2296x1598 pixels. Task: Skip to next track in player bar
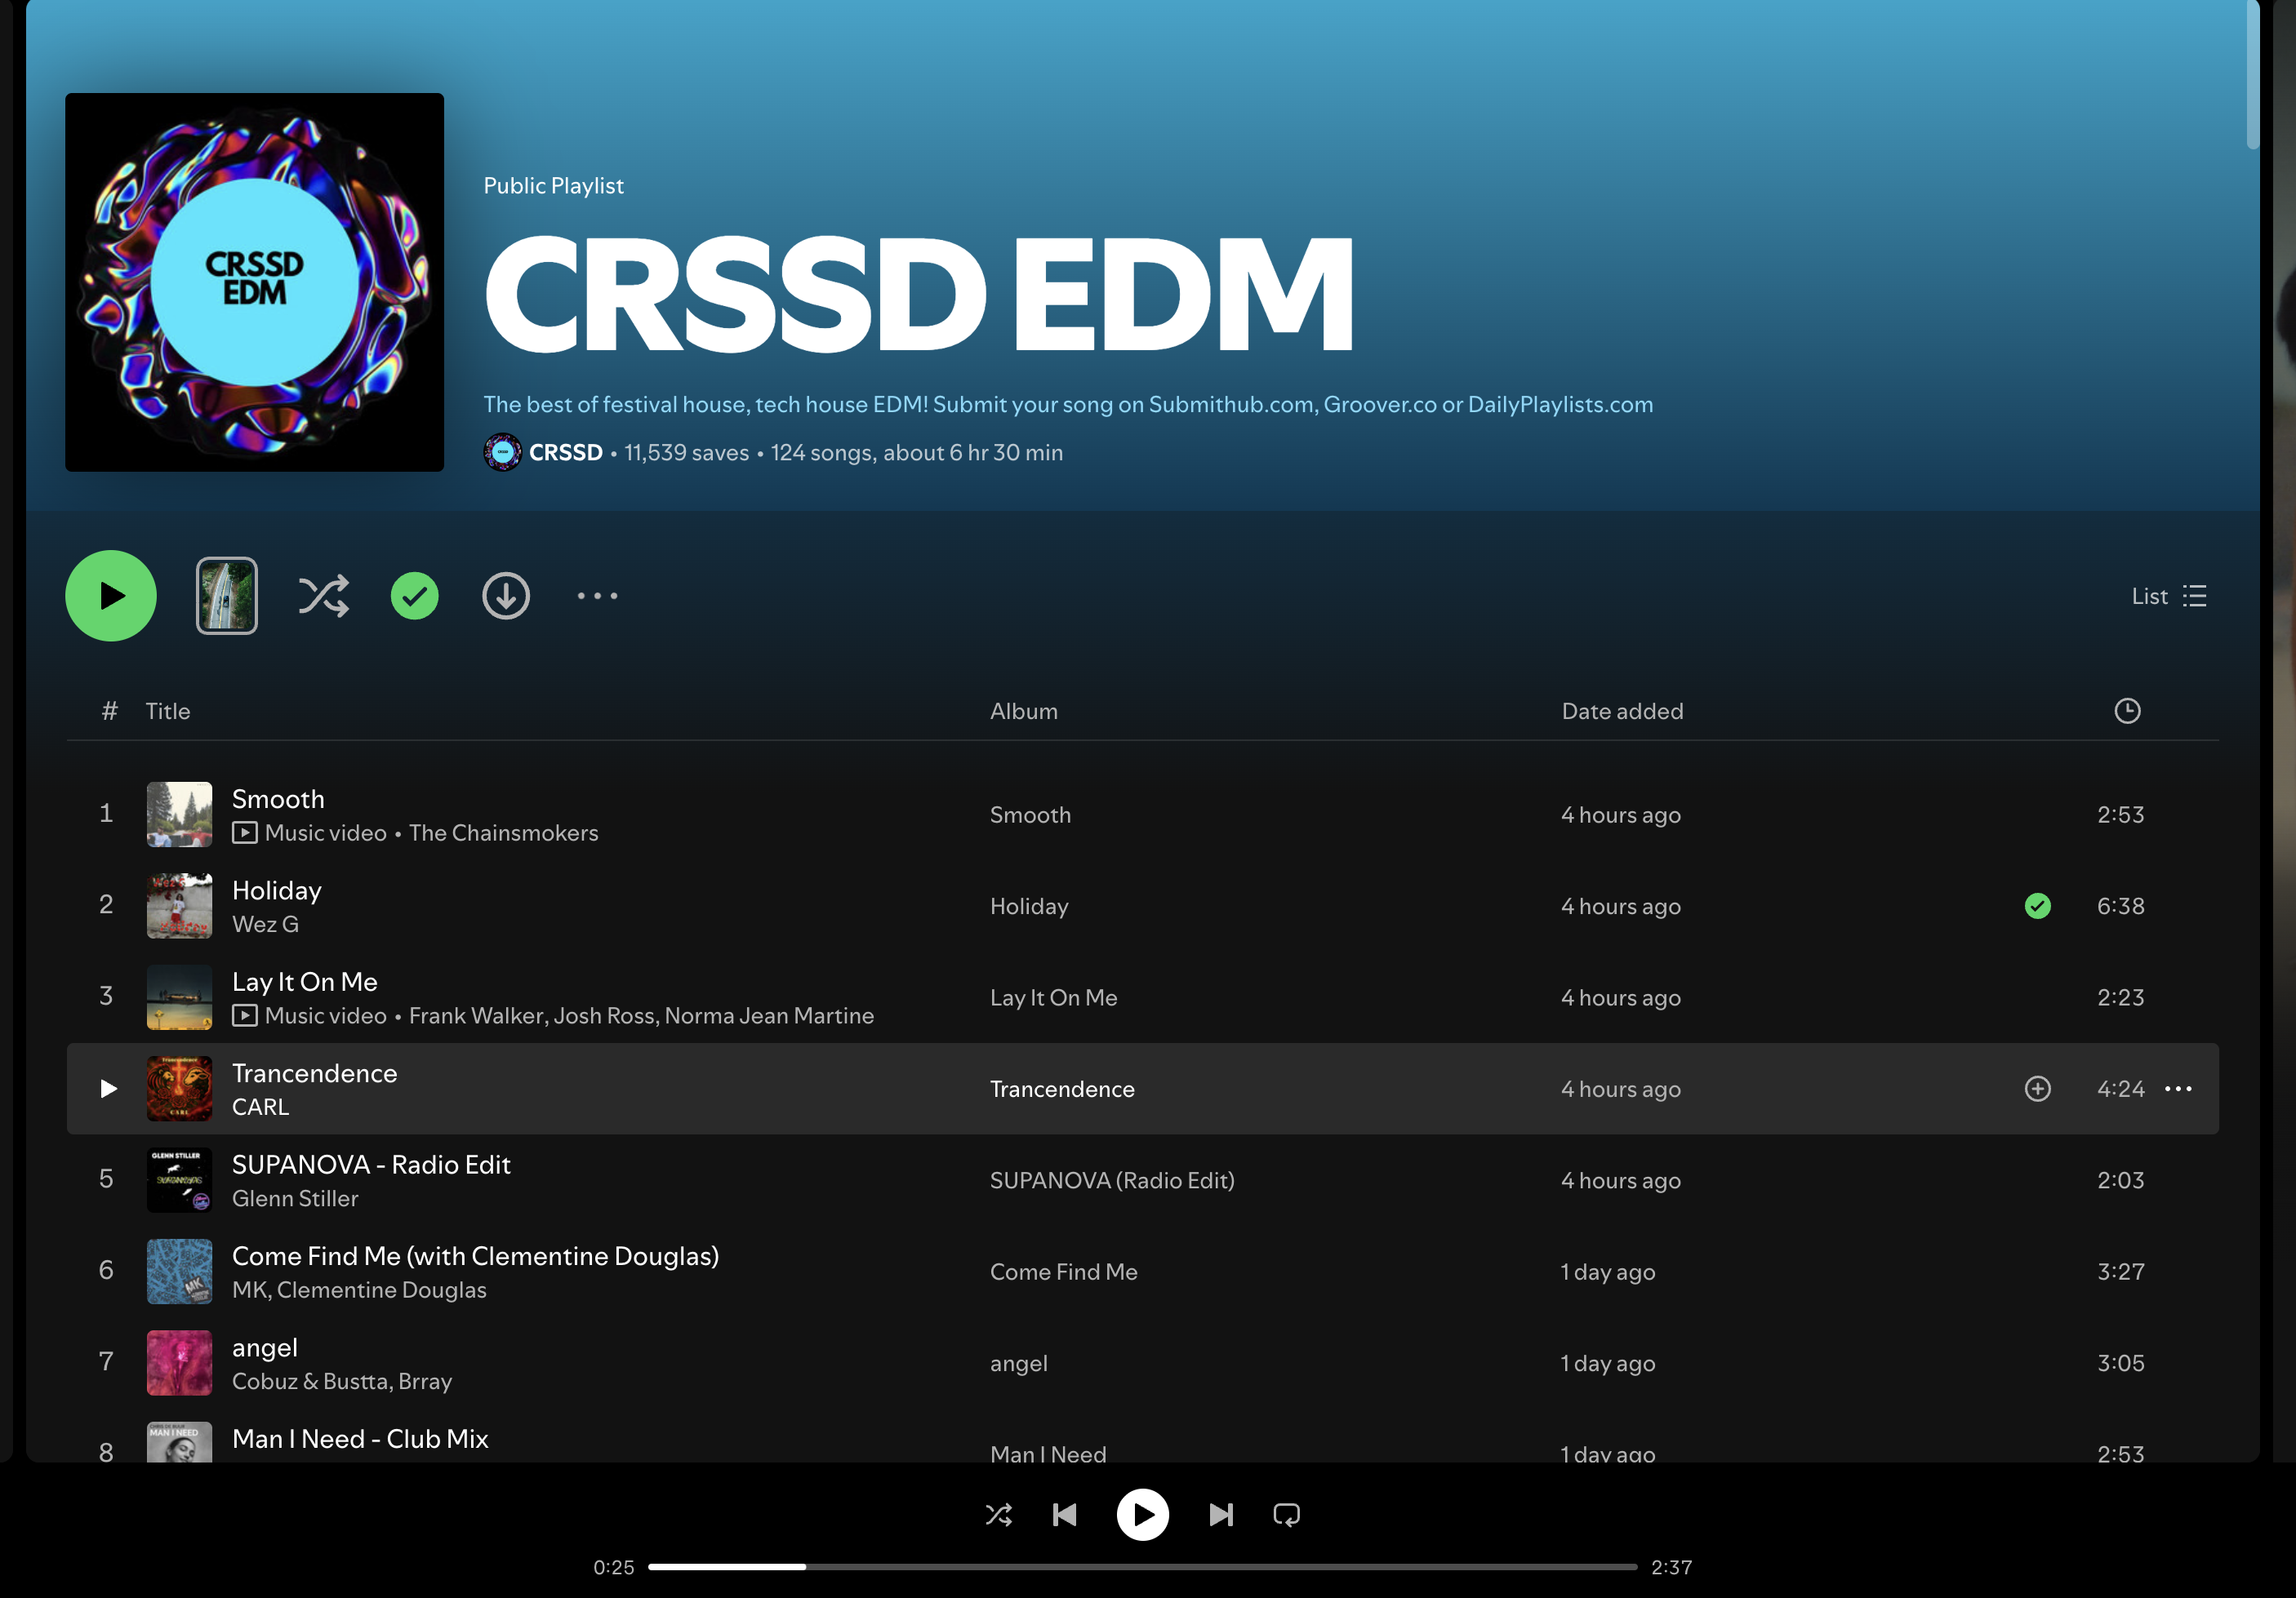(1220, 1515)
